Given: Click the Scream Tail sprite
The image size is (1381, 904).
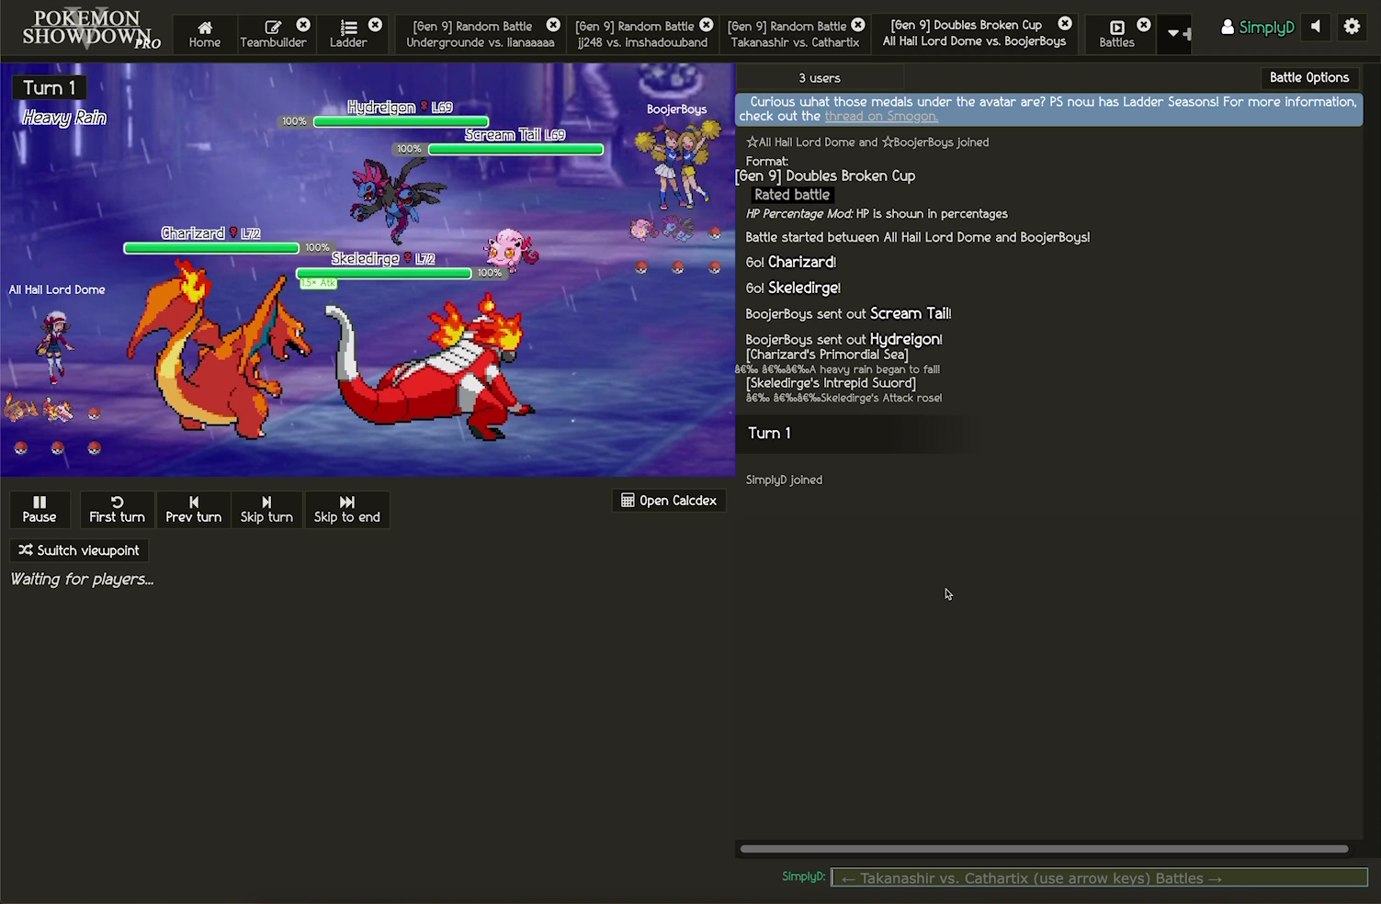Looking at the screenshot, I should point(510,249).
